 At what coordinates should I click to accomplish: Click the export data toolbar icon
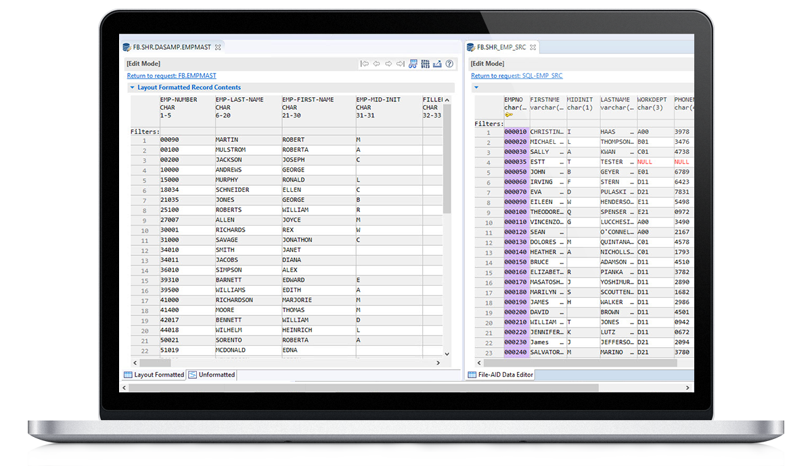[437, 63]
